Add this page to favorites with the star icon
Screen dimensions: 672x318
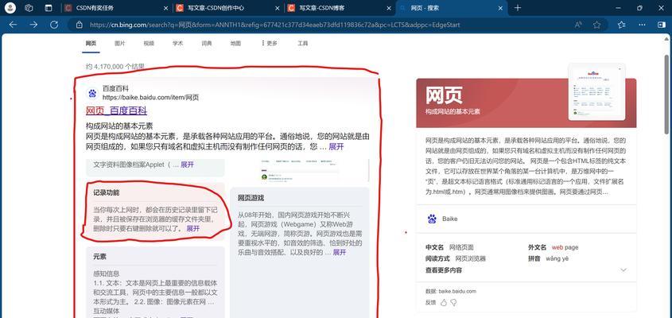tap(596, 25)
